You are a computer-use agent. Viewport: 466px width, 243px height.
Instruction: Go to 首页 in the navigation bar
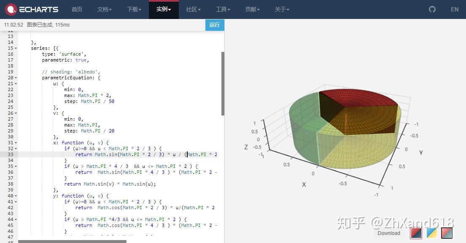pos(77,9)
